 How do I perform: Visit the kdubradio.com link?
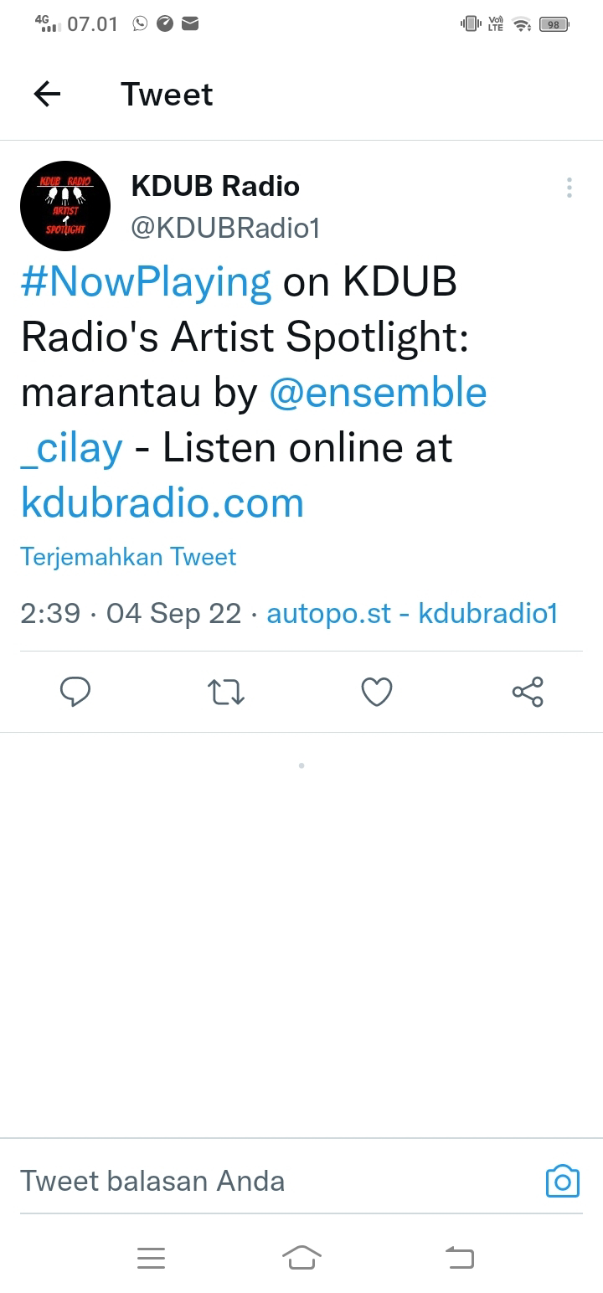(x=162, y=503)
